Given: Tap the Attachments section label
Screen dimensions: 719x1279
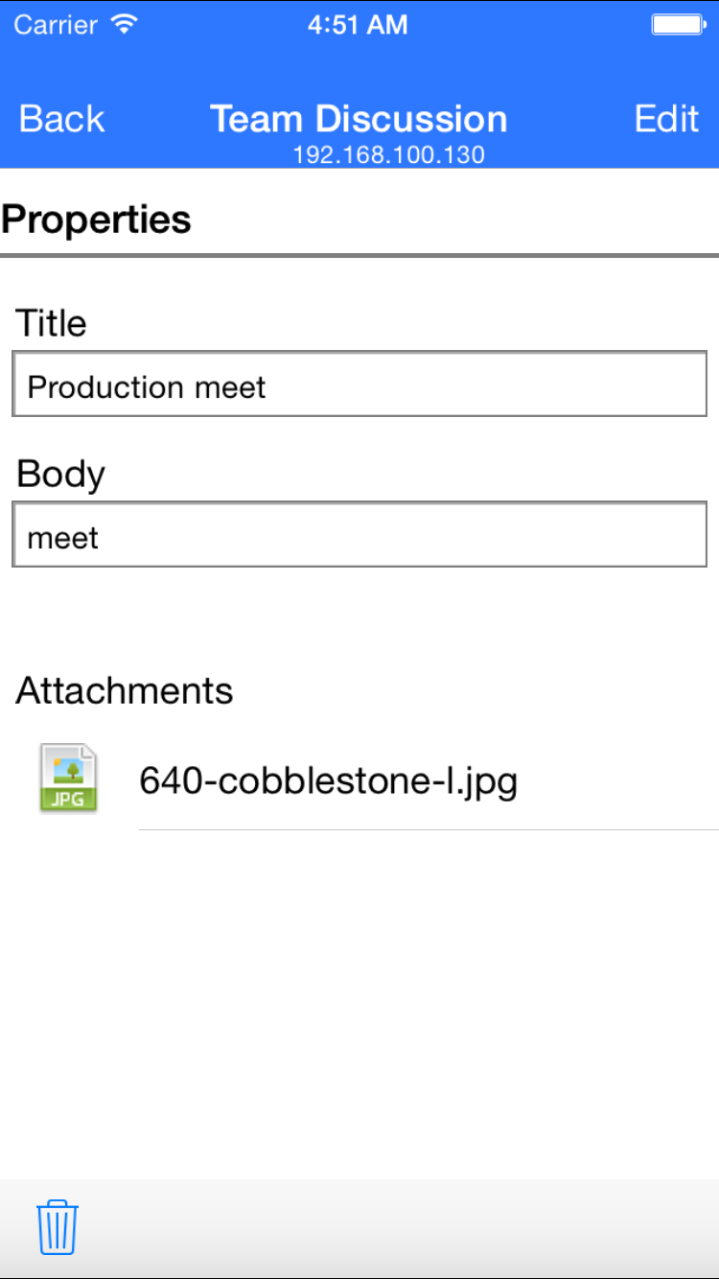Looking at the screenshot, I should (x=125, y=690).
